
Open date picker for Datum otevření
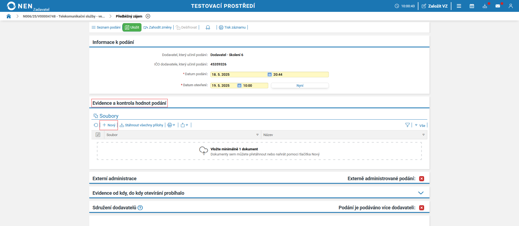coord(239,86)
